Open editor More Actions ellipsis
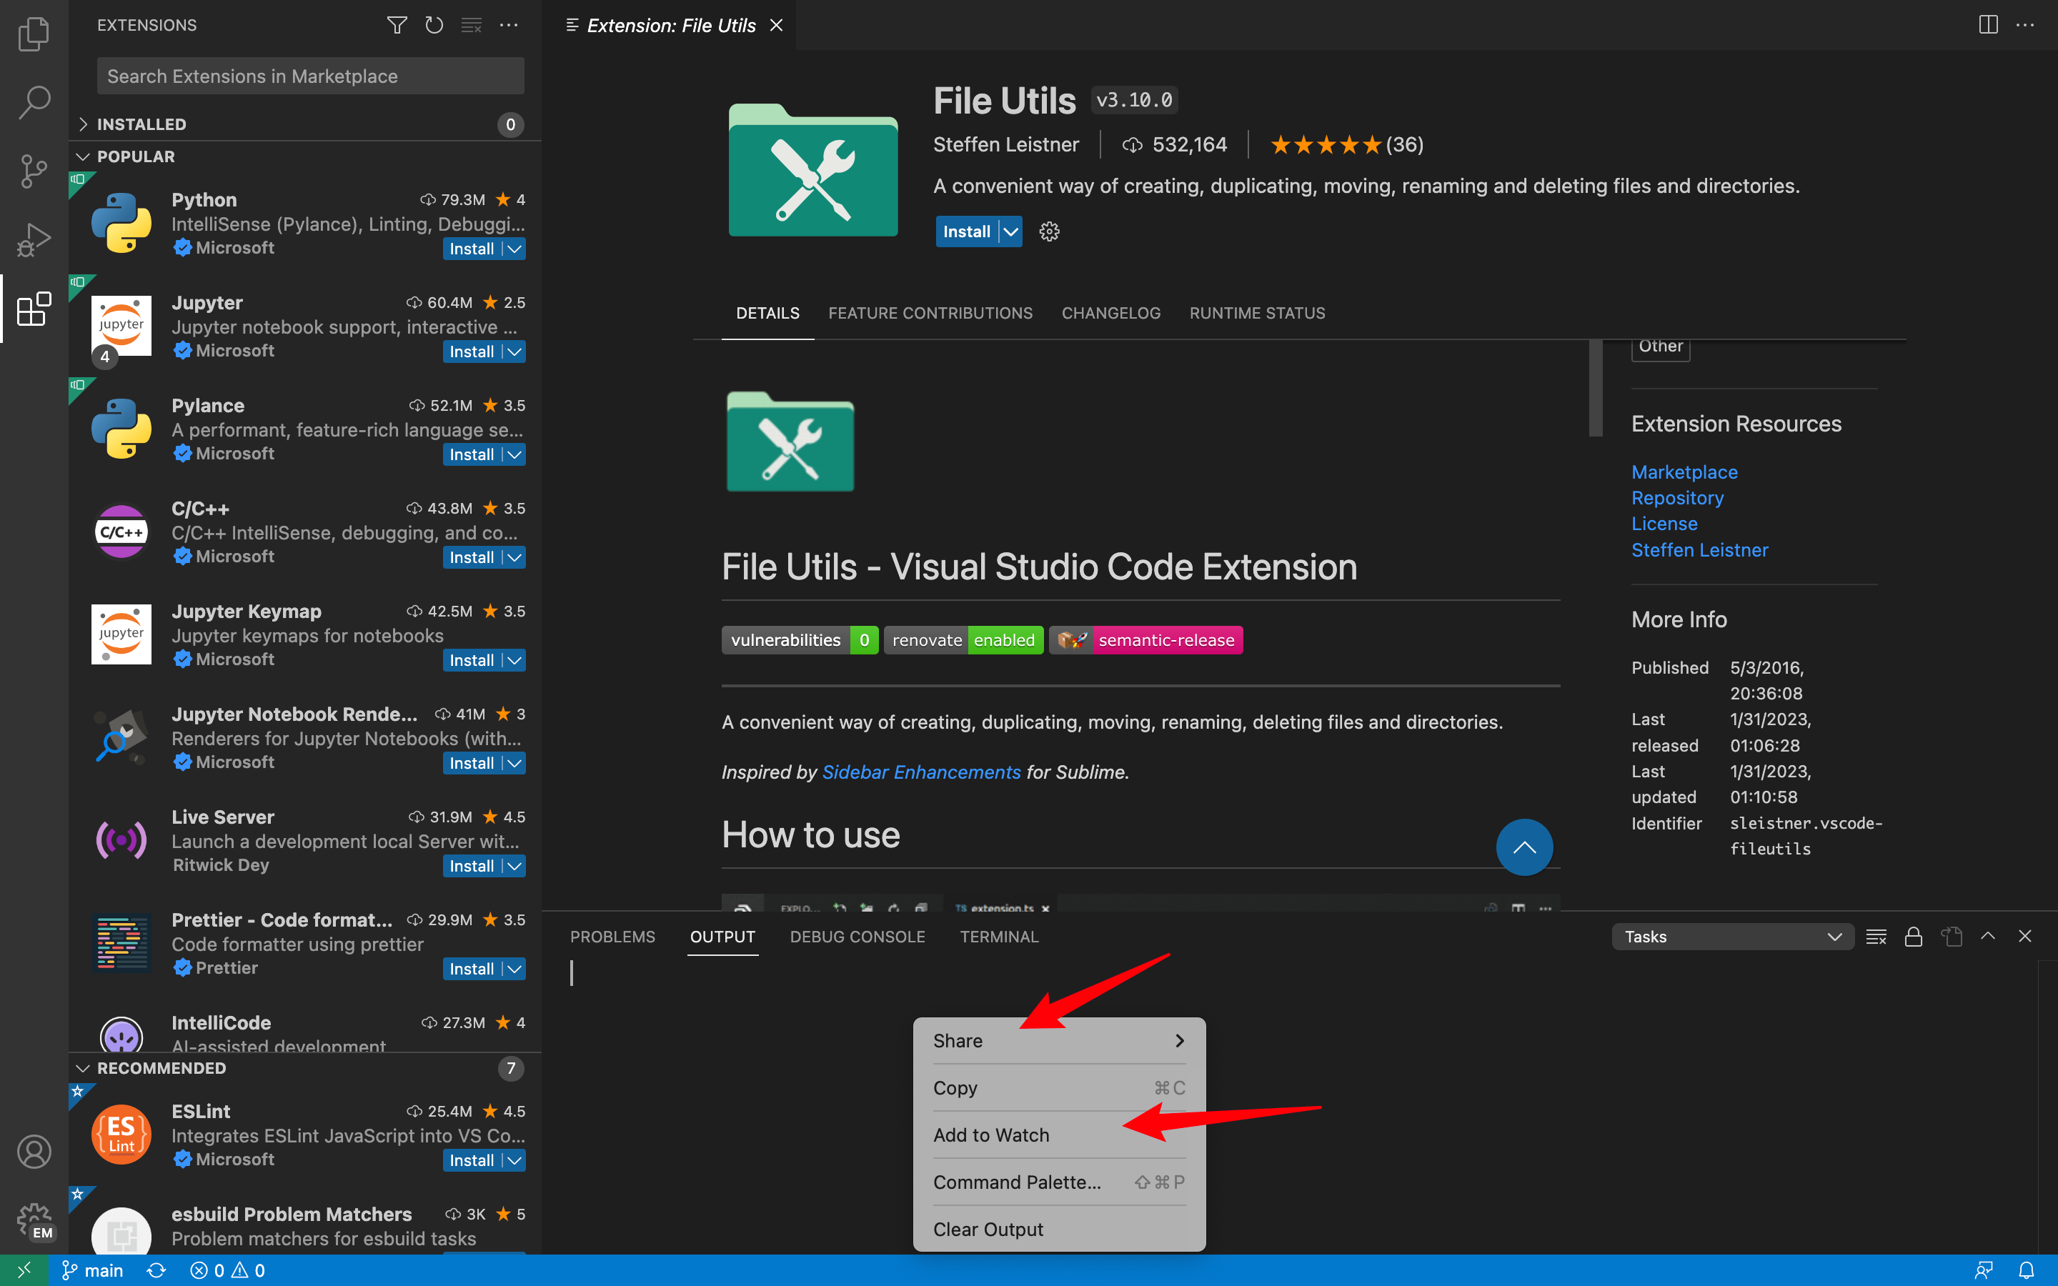2058x1286 pixels. (2026, 25)
